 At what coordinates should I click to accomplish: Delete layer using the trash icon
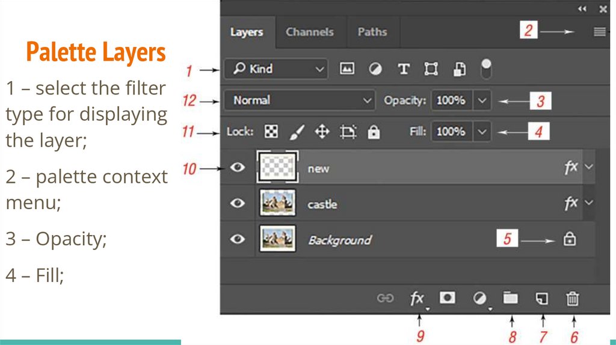[x=573, y=298]
